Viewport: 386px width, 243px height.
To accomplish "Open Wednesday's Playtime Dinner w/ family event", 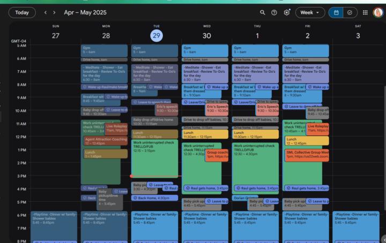I will [x=205, y=226].
